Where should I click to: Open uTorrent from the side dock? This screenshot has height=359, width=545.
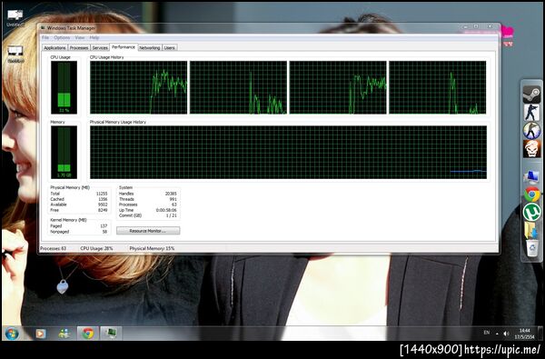531,212
